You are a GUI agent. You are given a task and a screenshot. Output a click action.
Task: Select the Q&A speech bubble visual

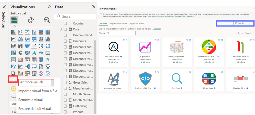pyautogui.click(x=34, y=67)
